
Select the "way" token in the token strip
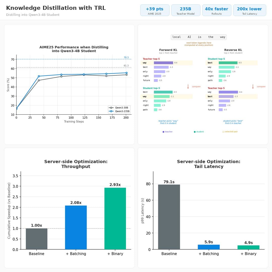coord(222,37)
